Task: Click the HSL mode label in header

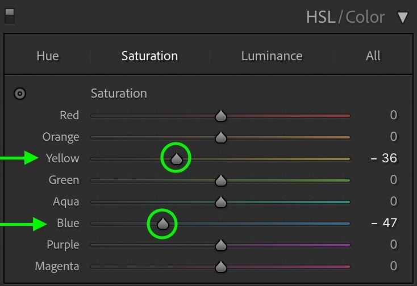Action: [321, 17]
